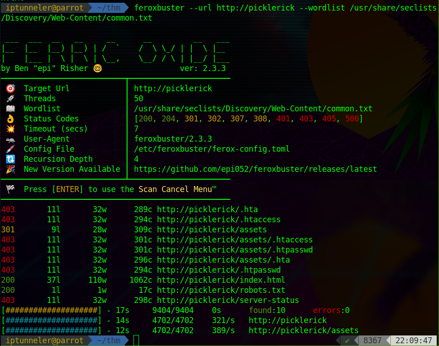439x346 pixels.
Task: Click the rocket icon beside Threads
Action: tap(11, 99)
